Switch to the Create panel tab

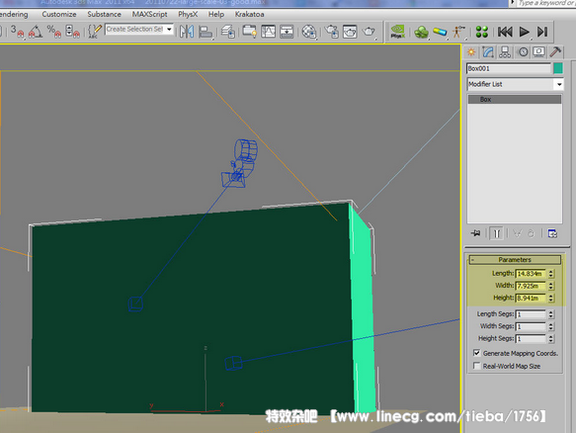[471, 52]
